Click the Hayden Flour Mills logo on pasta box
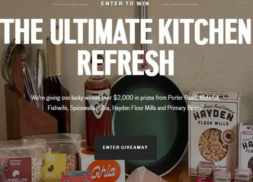This screenshot has width=253, height=182. pyautogui.click(x=214, y=116)
